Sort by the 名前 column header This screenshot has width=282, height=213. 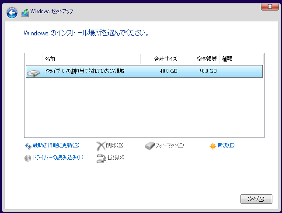(91, 58)
